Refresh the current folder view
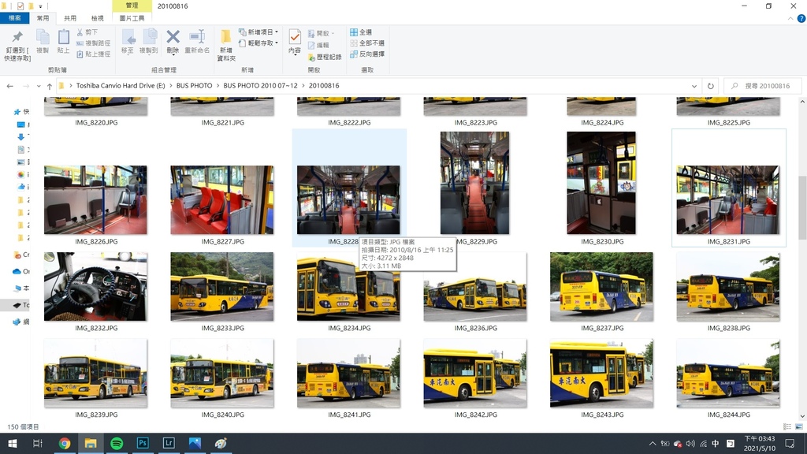Image resolution: width=807 pixels, height=454 pixels. coord(710,86)
